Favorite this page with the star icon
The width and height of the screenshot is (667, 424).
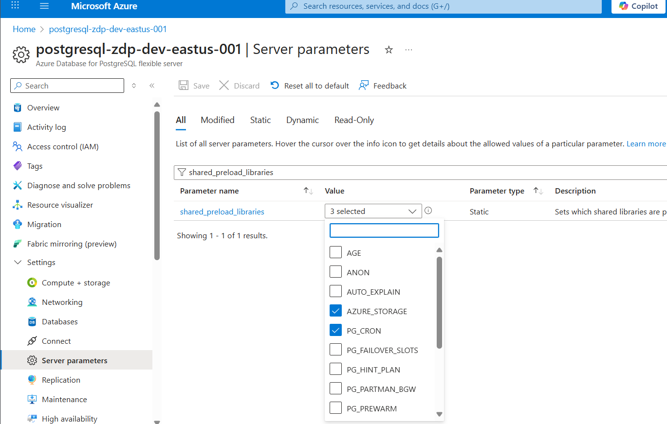[389, 50]
